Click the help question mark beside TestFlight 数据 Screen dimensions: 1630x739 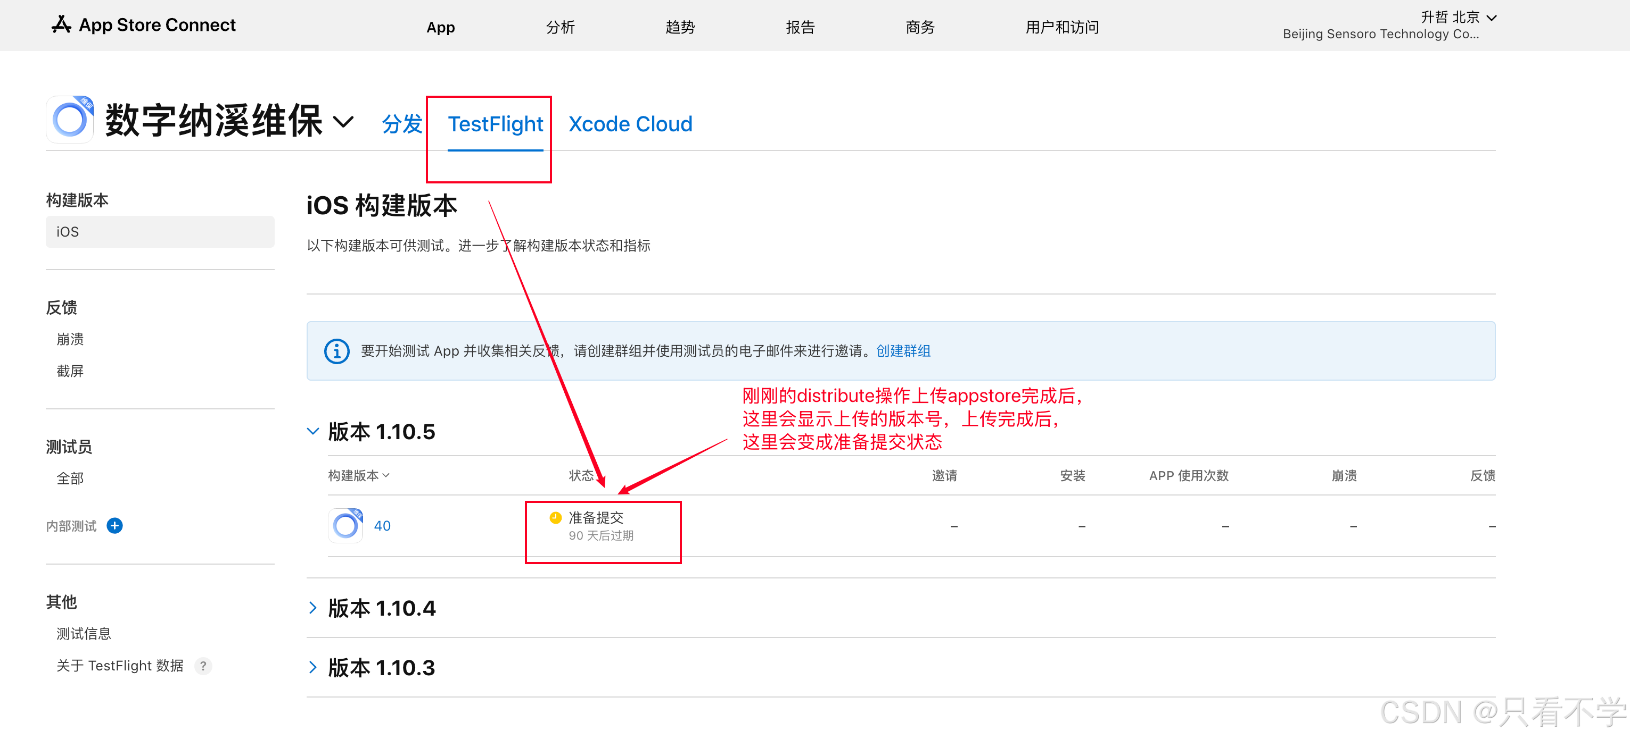(203, 666)
